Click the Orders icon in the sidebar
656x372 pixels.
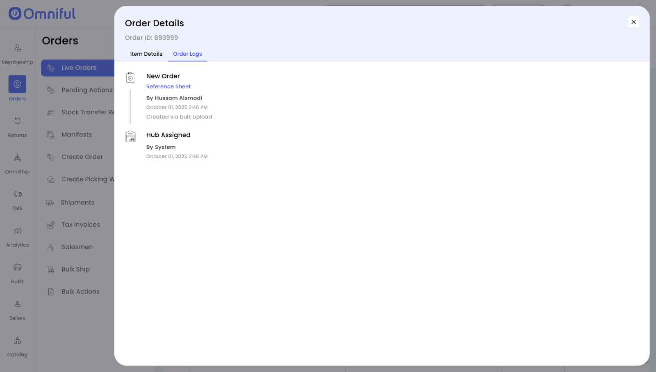click(17, 84)
